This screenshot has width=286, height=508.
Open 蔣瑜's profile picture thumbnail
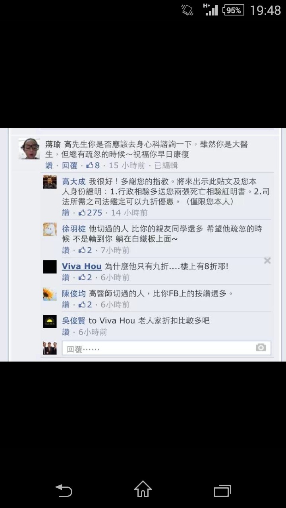pos(29,148)
